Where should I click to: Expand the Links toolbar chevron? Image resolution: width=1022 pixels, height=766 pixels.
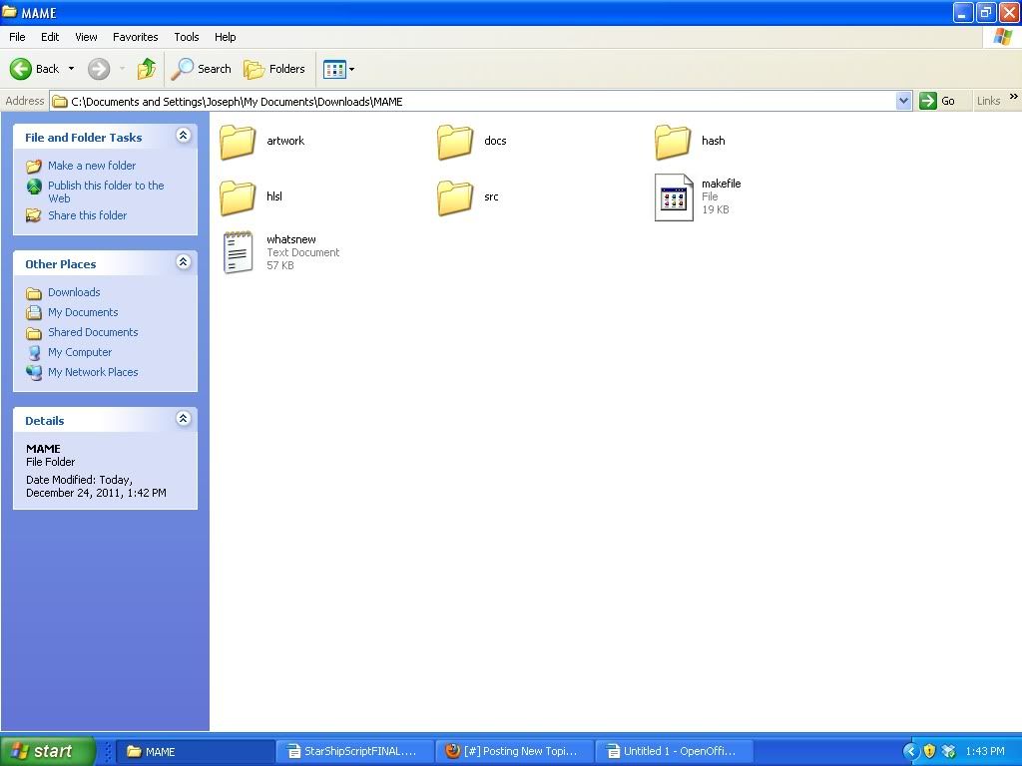[x=1014, y=97]
